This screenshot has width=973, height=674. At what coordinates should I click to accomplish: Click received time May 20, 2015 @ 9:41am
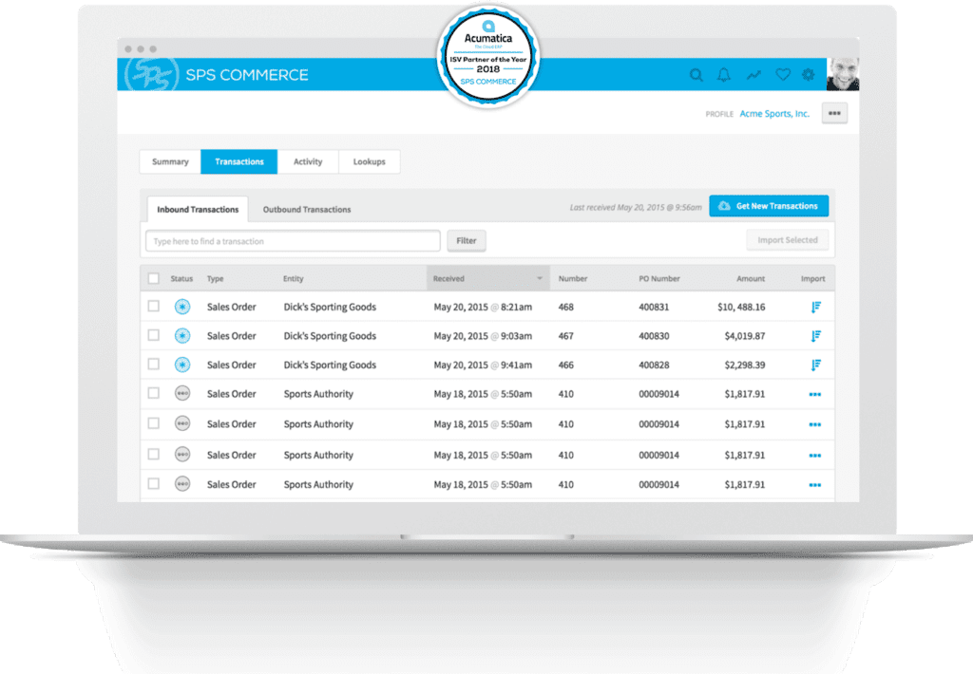[483, 365]
